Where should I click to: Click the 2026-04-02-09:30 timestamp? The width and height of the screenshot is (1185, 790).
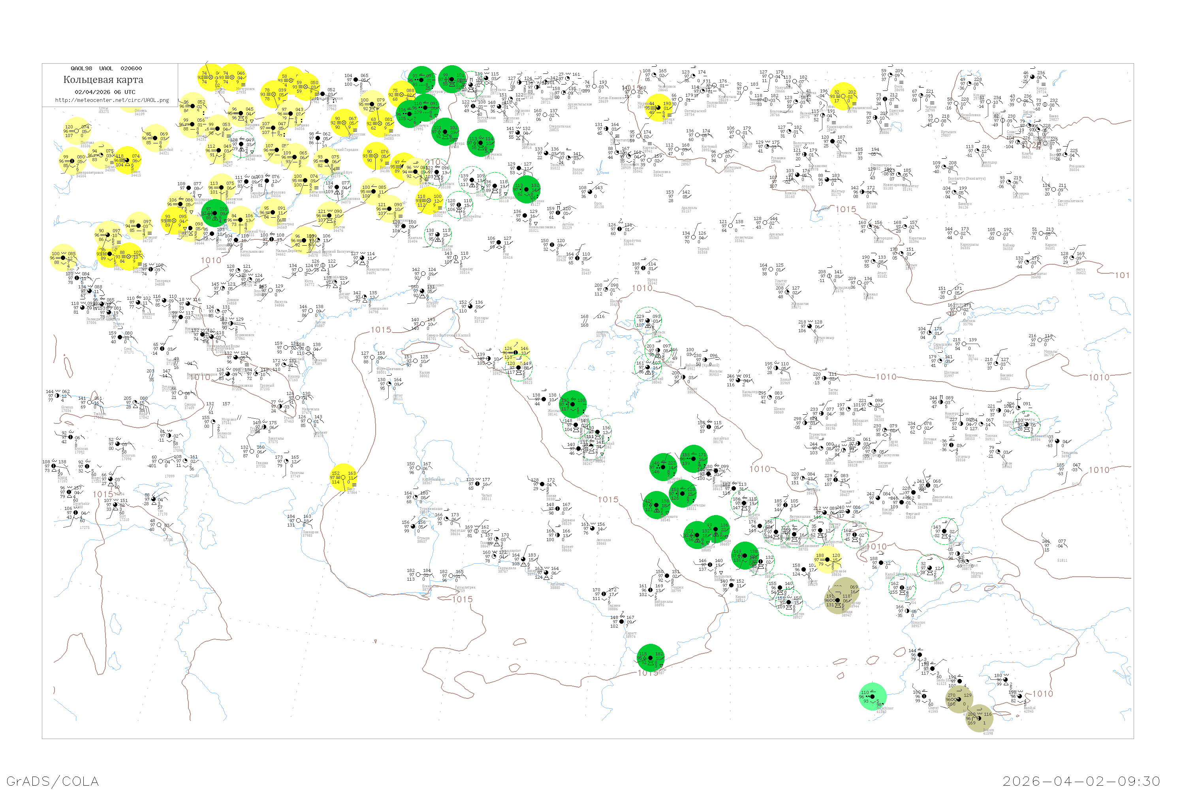pos(1081,781)
